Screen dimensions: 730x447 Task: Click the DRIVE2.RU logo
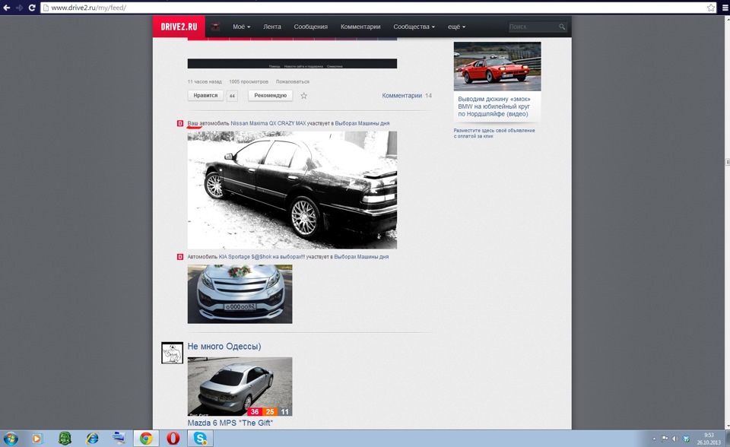(179, 27)
